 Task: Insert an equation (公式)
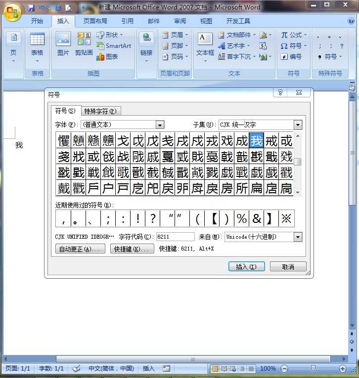(294, 35)
